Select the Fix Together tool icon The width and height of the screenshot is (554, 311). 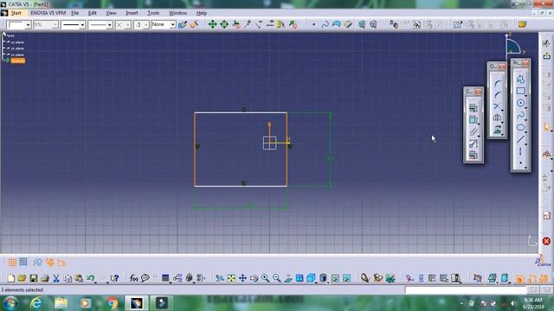473,131
